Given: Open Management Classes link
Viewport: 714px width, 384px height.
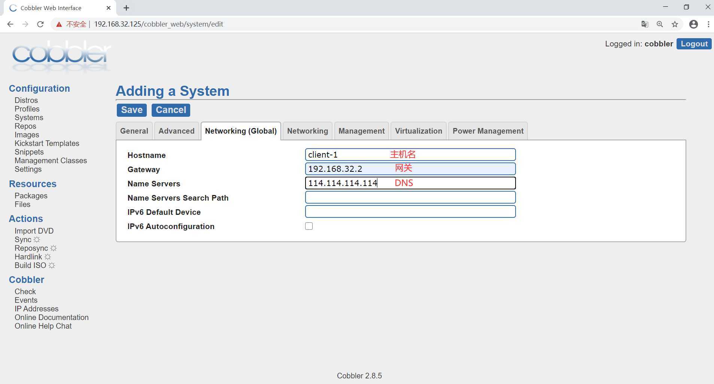Looking at the screenshot, I should click(x=51, y=161).
